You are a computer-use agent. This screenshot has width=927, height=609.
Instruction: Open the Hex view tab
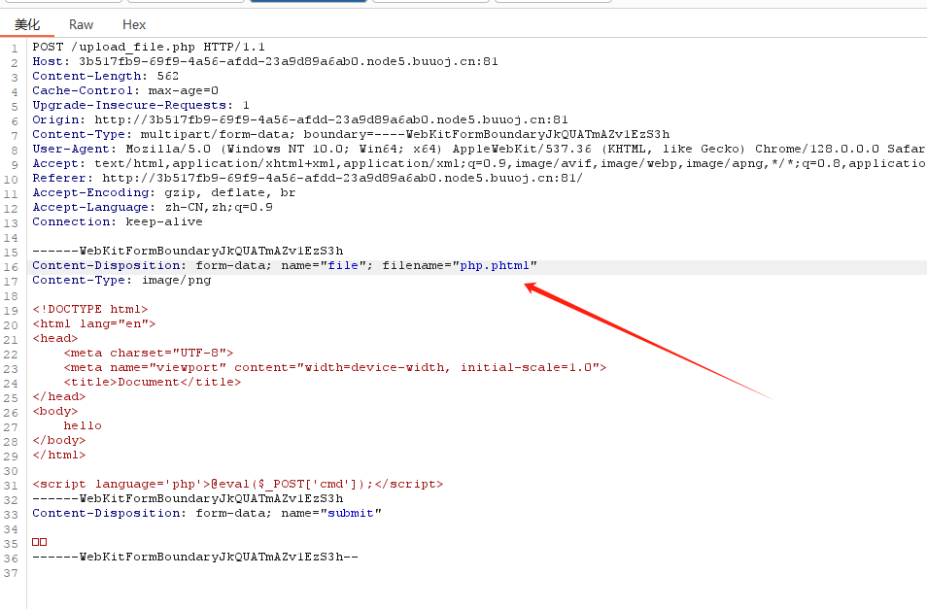pos(134,25)
